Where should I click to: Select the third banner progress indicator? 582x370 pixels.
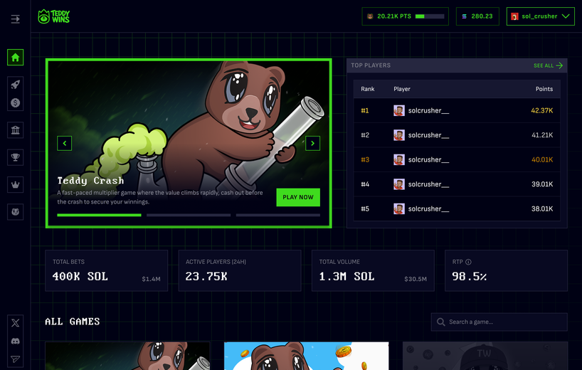click(x=278, y=215)
